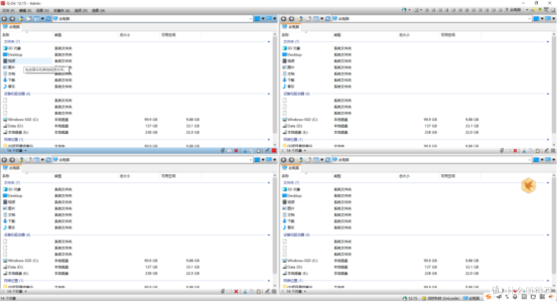Click scissors cut icon in bottom-left pane footer
Image resolution: width=557 pixels, height=302 pixels.
point(245,292)
